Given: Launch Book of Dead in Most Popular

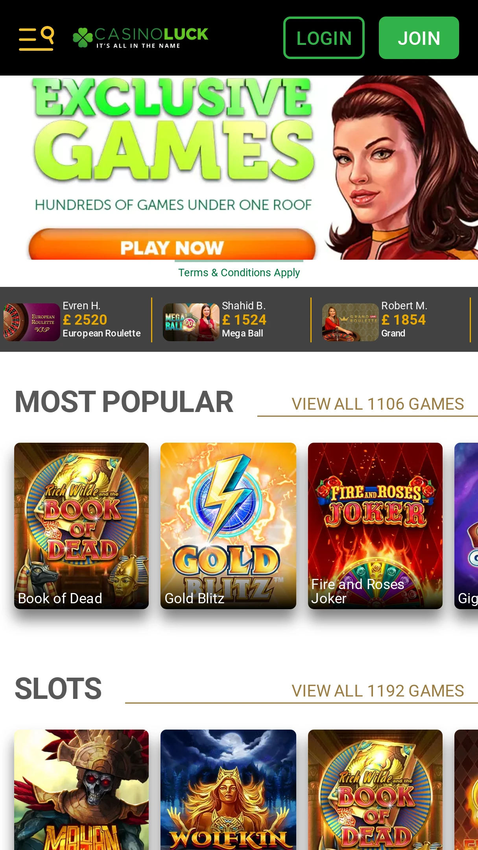Looking at the screenshot, I should coord(81,526).
